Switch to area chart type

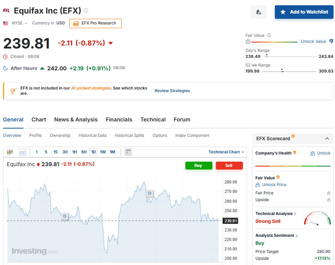tap(23, 152)
